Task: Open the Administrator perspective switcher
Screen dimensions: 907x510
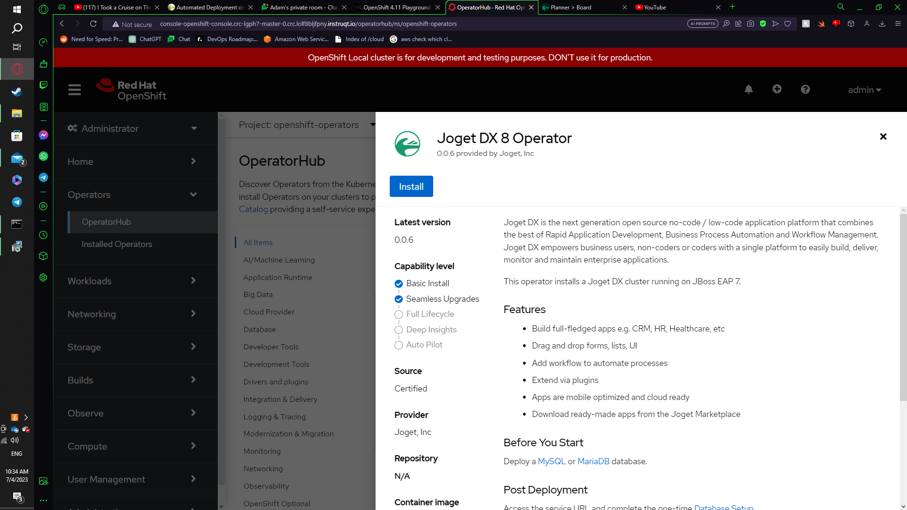Action: click(x=132, y=128)
